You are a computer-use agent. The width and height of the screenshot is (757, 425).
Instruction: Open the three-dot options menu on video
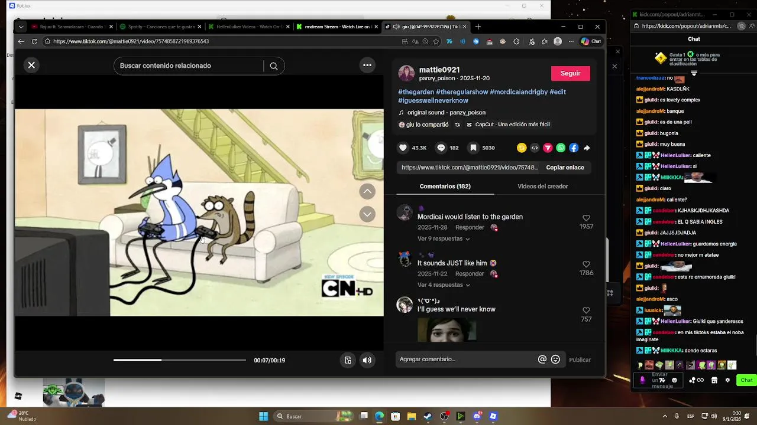tap(367, 65)
